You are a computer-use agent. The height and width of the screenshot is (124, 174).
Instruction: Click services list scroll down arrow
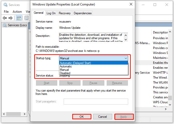(170, 105)
